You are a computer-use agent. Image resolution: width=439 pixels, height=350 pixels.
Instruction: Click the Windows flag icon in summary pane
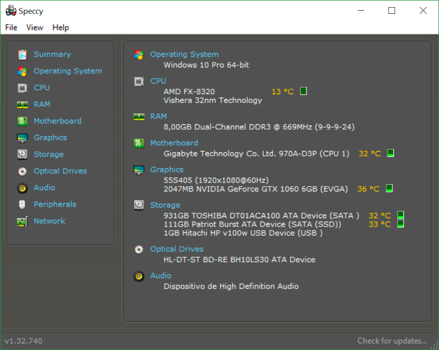(x=139, y=55)
